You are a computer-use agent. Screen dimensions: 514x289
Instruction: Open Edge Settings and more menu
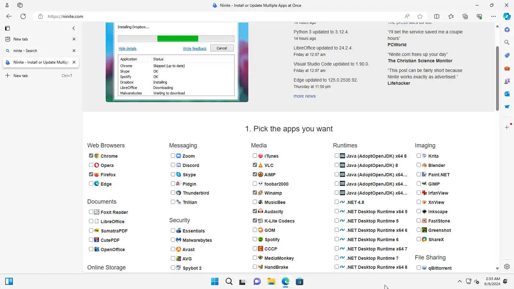point(493,16)
